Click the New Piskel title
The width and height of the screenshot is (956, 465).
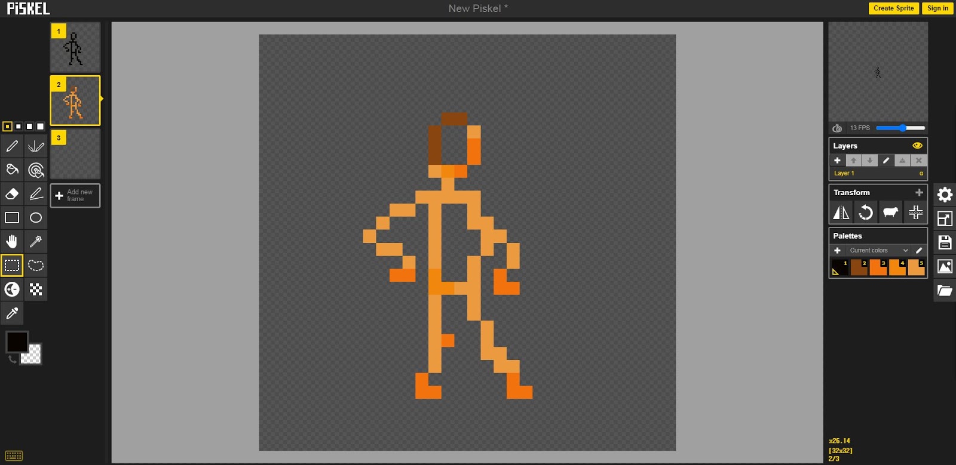point(478,8)
